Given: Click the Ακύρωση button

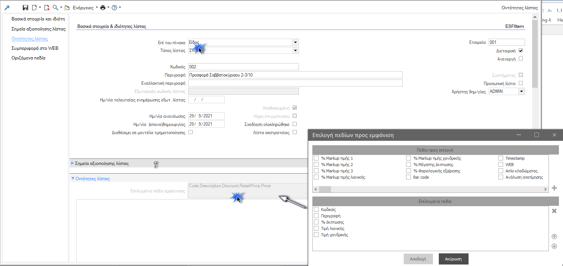Looking at the screenshot, I should coord(453,259).
